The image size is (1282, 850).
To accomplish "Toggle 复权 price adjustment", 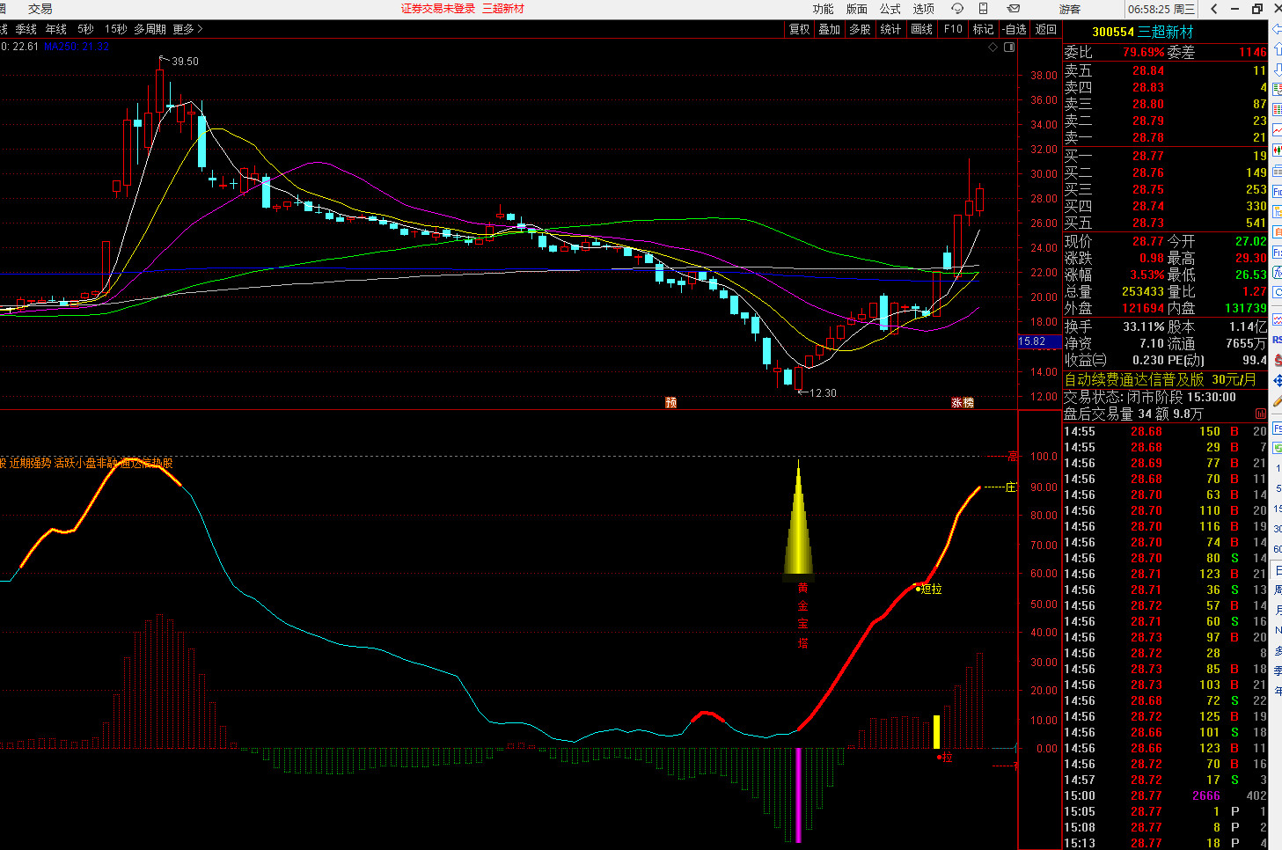I will pyautogui.click(x=799, y=29).
